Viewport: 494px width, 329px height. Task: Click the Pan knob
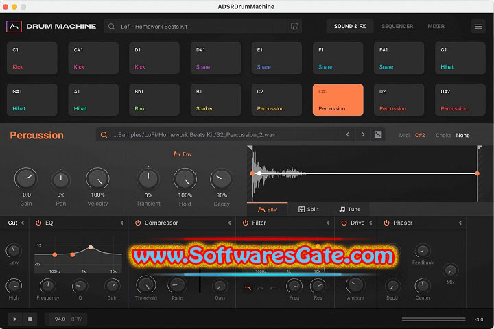pyautogui.click(x=61, y=180)
